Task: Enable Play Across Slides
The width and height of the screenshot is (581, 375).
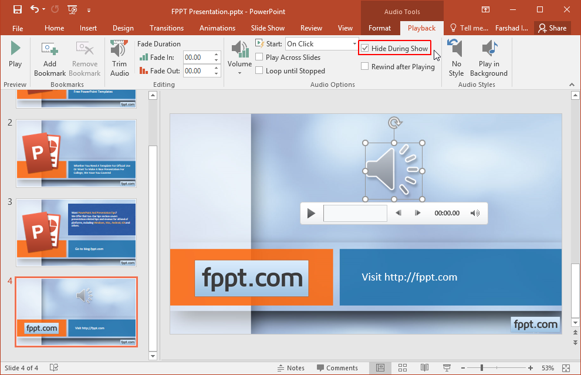Action: click(x=259, y=57)
